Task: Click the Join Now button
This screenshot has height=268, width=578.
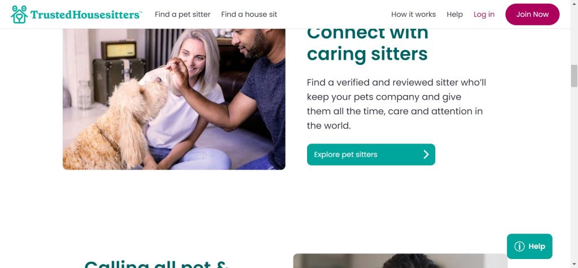Action: pyautogui.click(x=532, y=14)
